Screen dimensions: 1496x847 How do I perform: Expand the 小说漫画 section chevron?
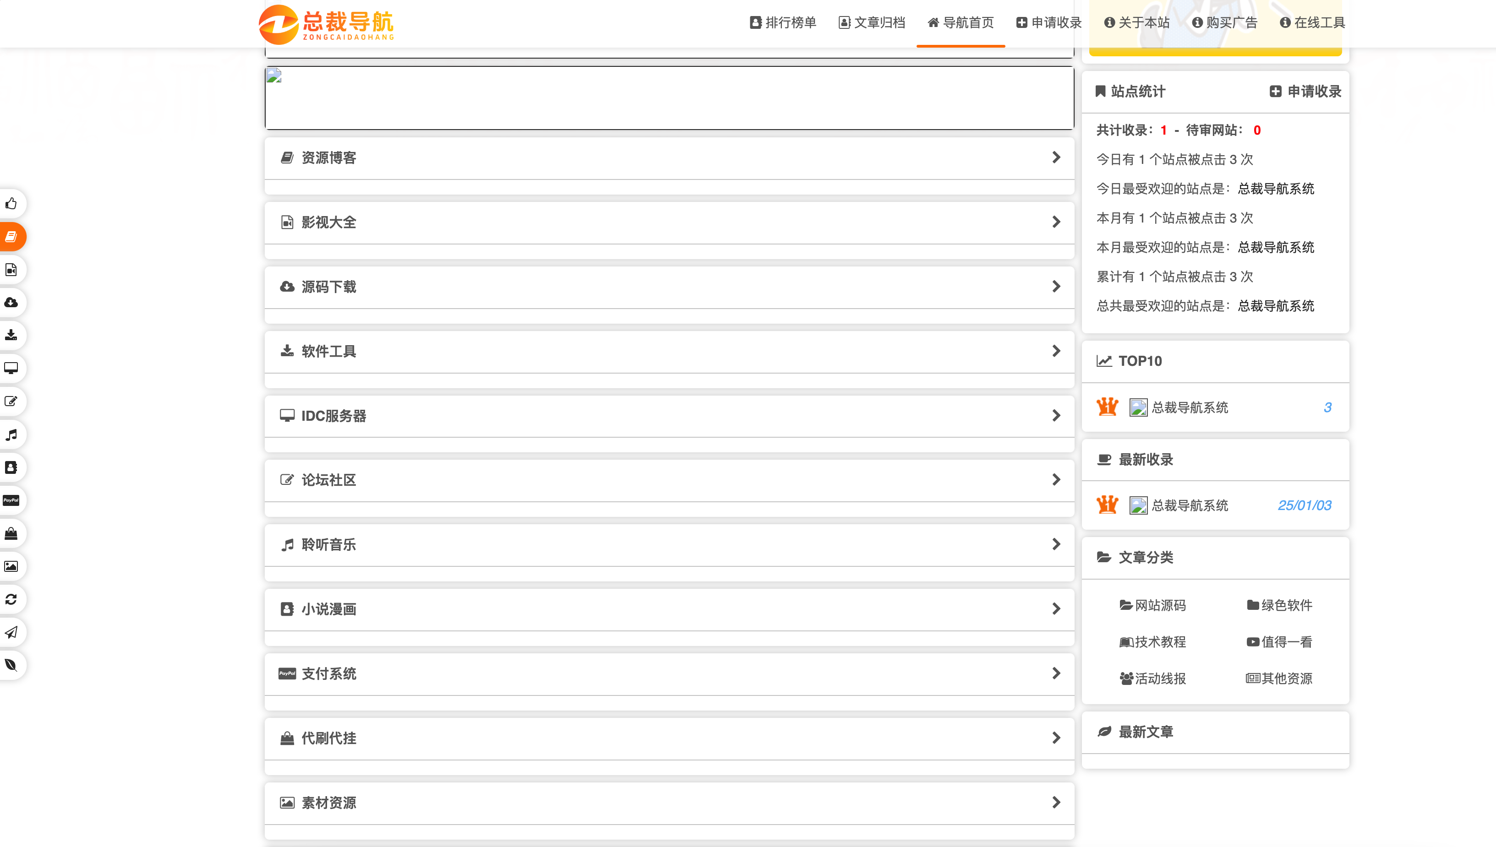coord(1056,608)
